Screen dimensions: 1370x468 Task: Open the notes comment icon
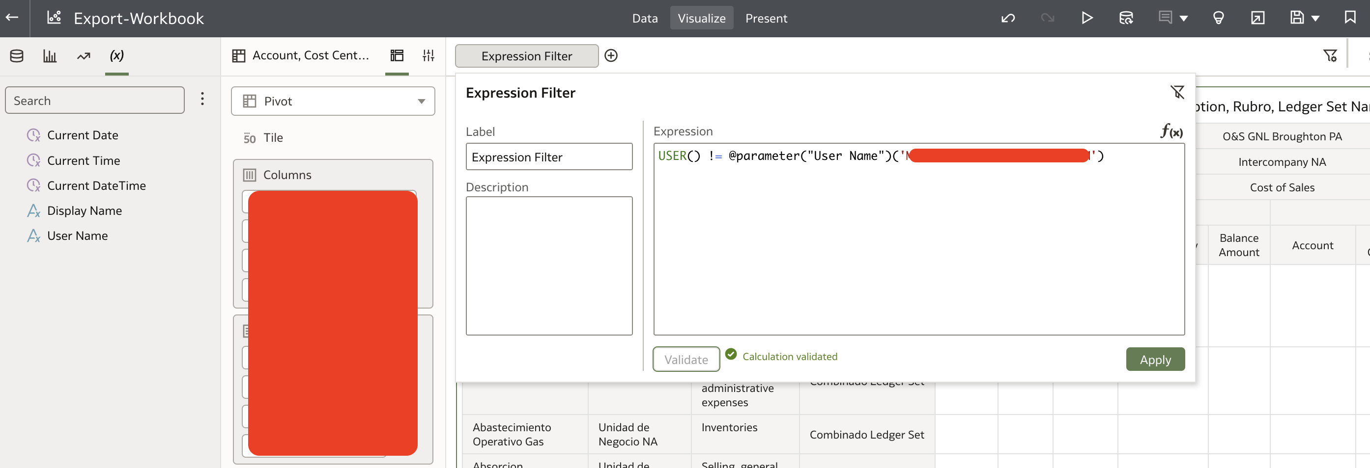click(1165, 18)
